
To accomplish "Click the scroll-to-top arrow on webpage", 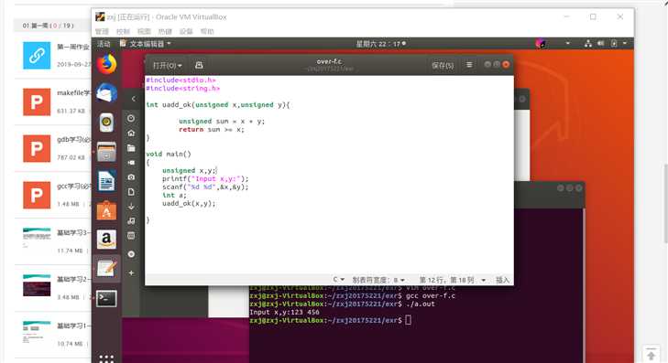I will coord(651,355).
